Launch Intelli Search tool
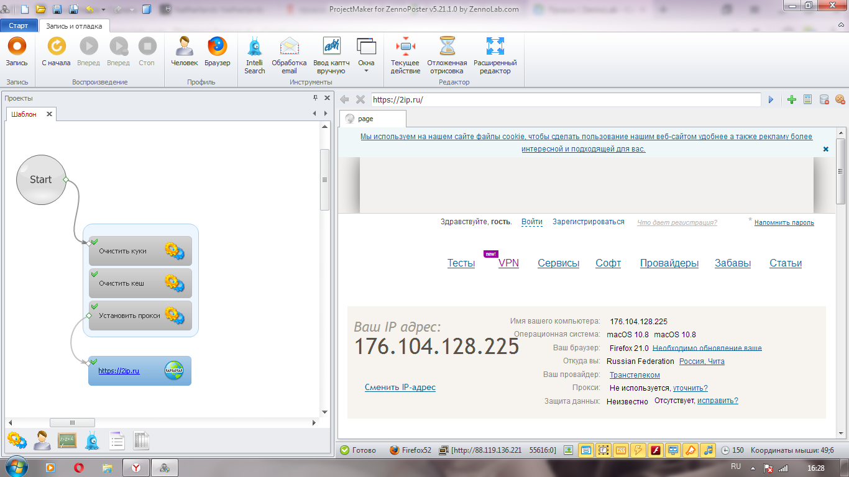 254,55
